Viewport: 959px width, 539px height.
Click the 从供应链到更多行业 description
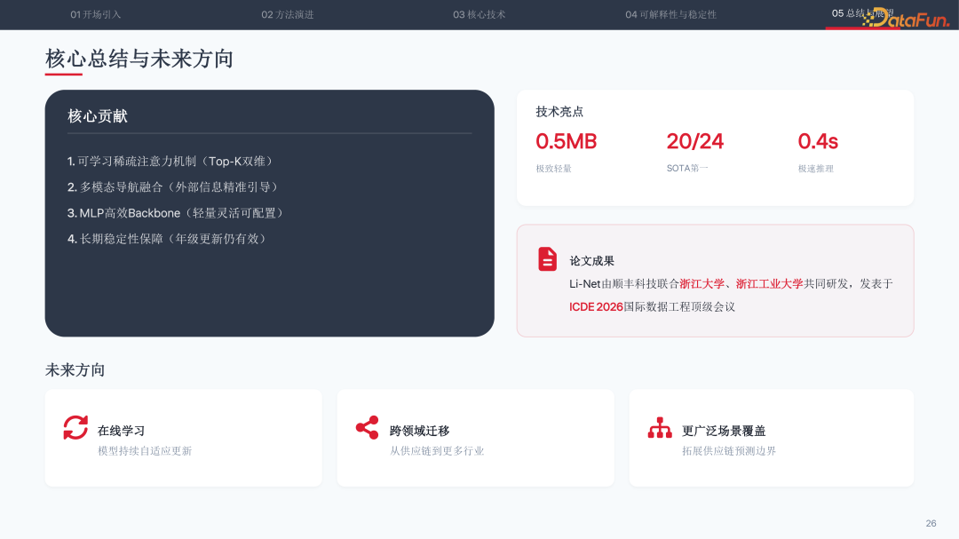(437, 451)
